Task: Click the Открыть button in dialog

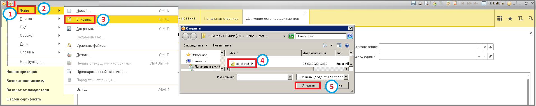Action: tap(308, 85)
